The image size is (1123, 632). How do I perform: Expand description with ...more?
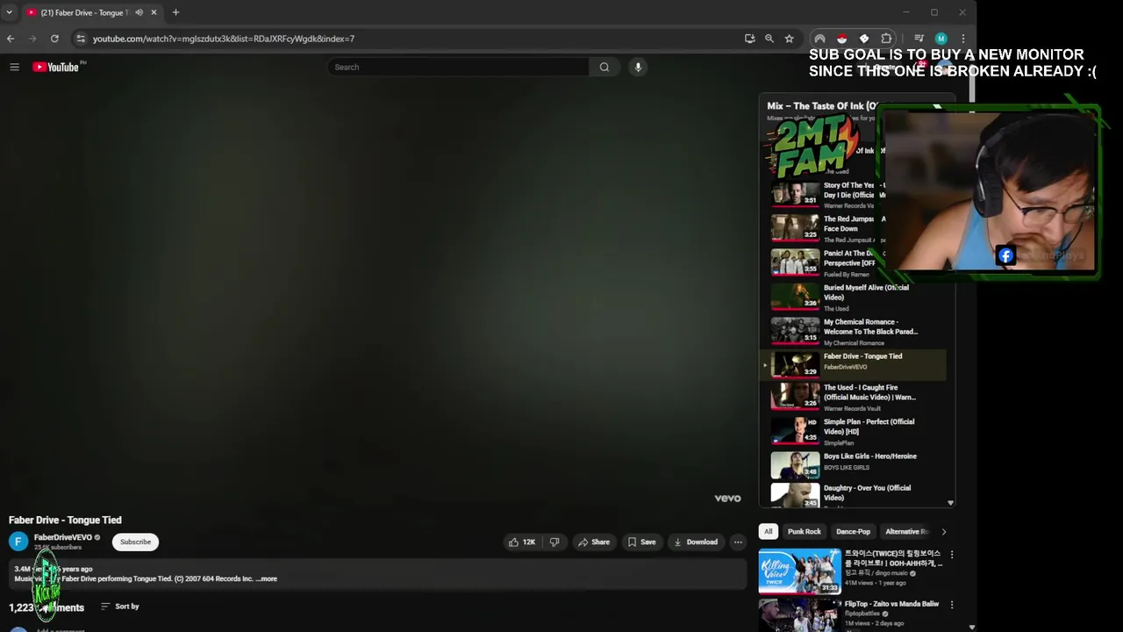[267, 578]
